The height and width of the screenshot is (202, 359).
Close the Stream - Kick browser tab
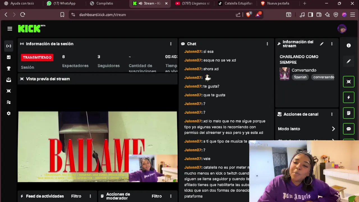point(166,3)
